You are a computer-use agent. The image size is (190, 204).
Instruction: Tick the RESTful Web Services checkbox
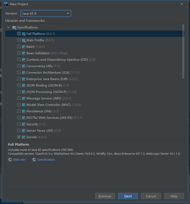tap(19, 117)
